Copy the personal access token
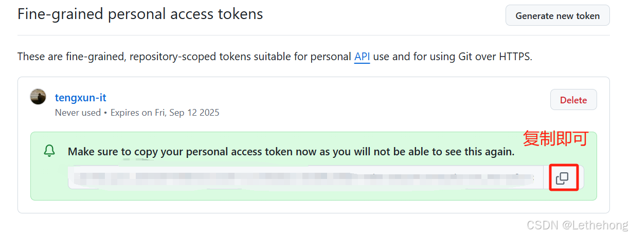 click(x=562, y=178)
